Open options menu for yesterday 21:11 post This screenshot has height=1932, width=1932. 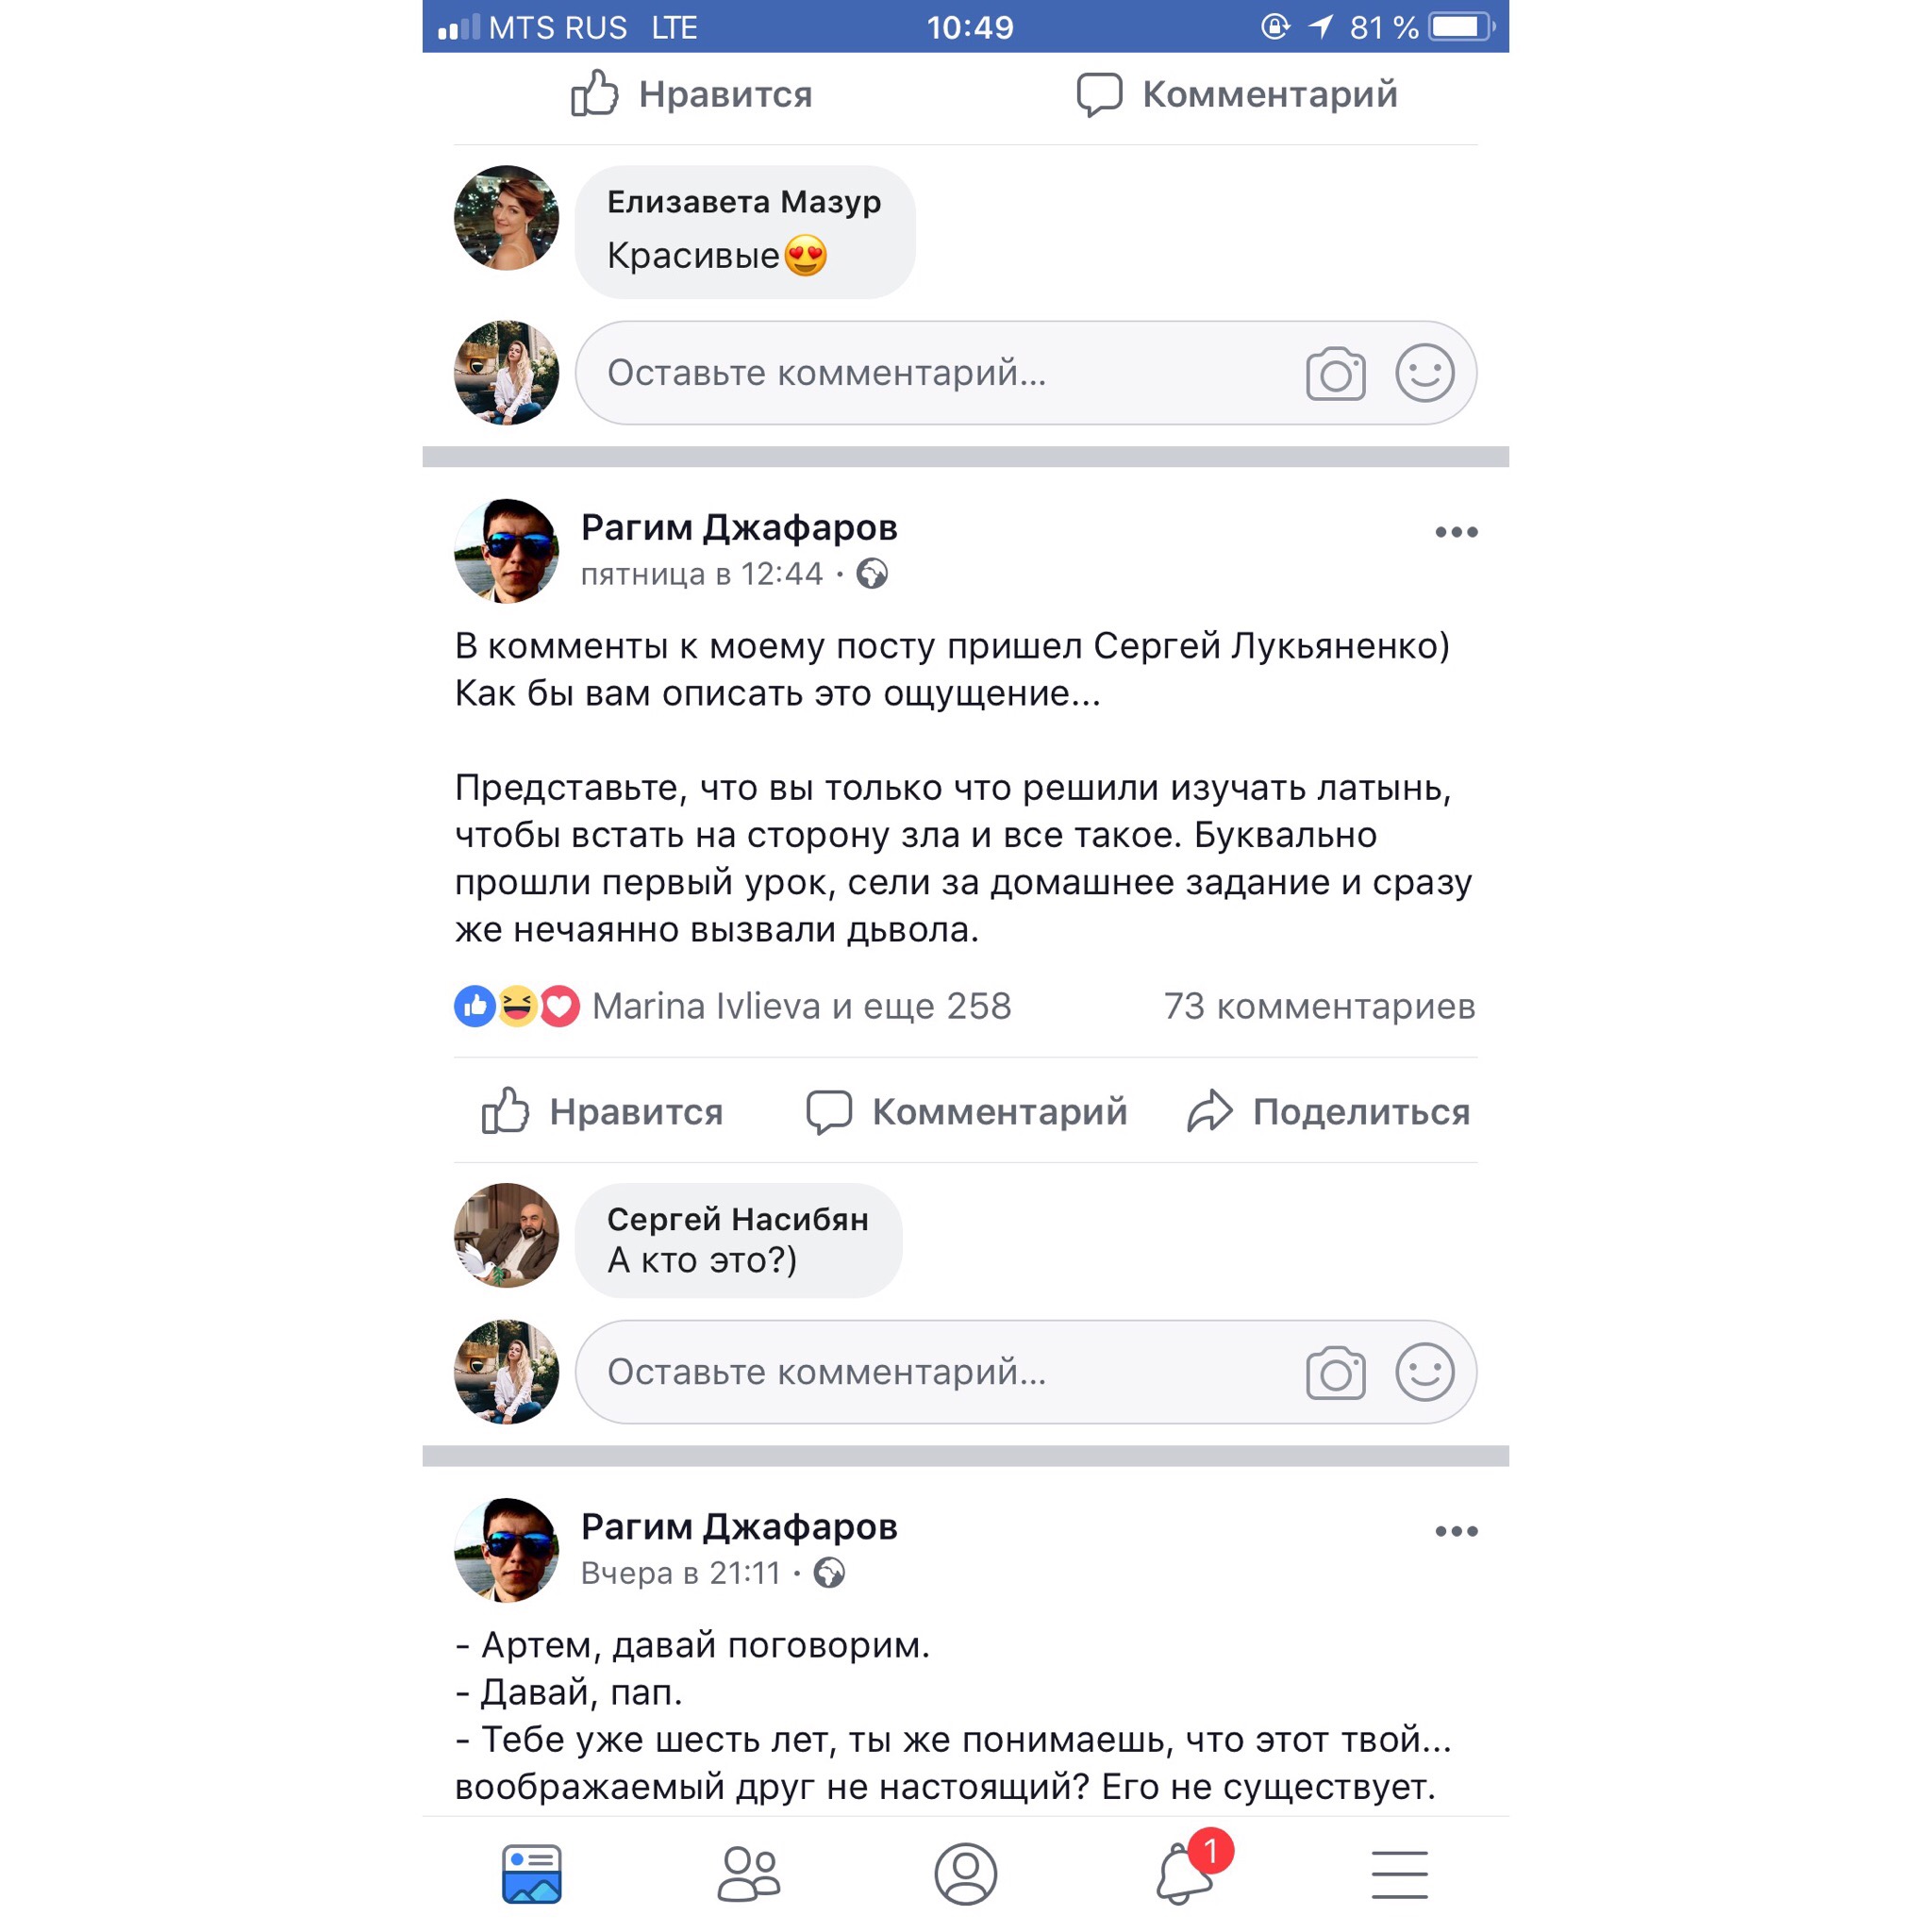coord(1456,1531)
